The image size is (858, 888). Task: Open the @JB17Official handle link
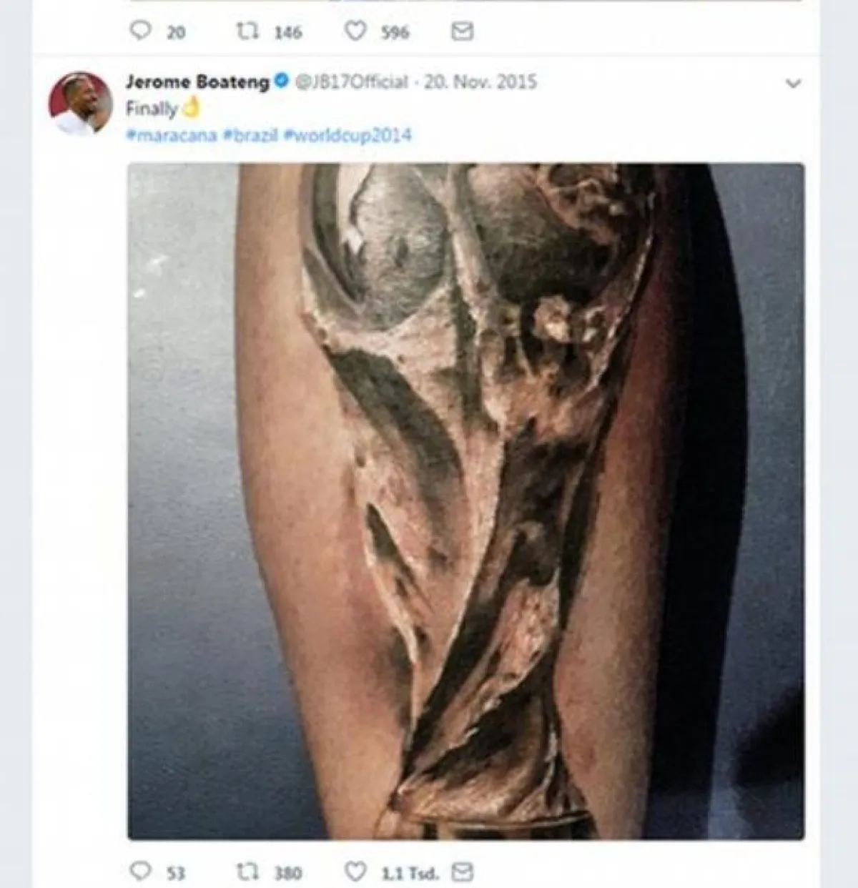click(351, 82)
